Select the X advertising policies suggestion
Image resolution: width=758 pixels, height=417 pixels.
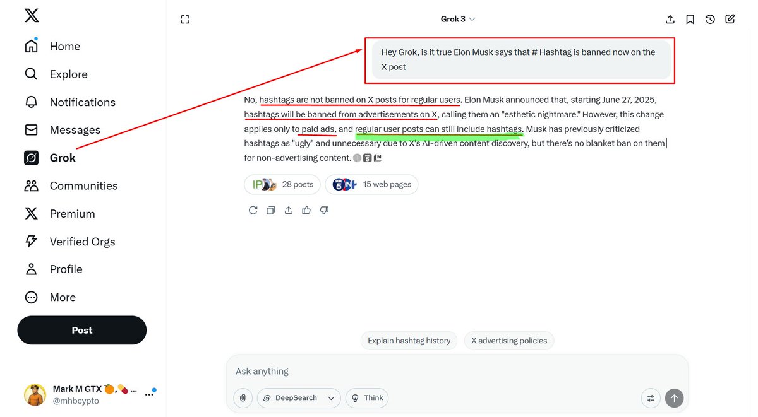pyautogui.click(x=509, y=341)
